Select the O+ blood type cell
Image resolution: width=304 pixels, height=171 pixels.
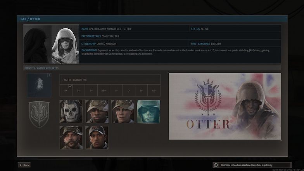(78, 90)
